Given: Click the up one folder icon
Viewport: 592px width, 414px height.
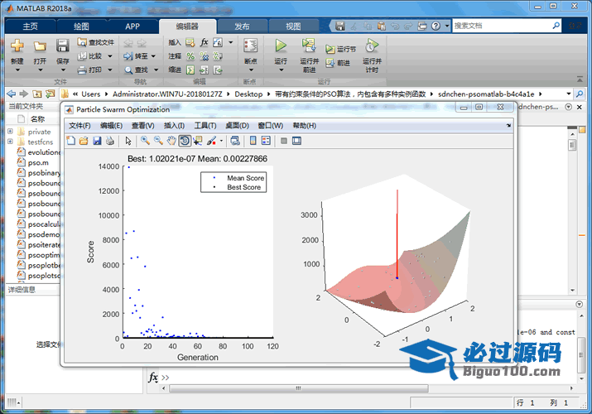Looking at the screenshot, I should 36,94.
